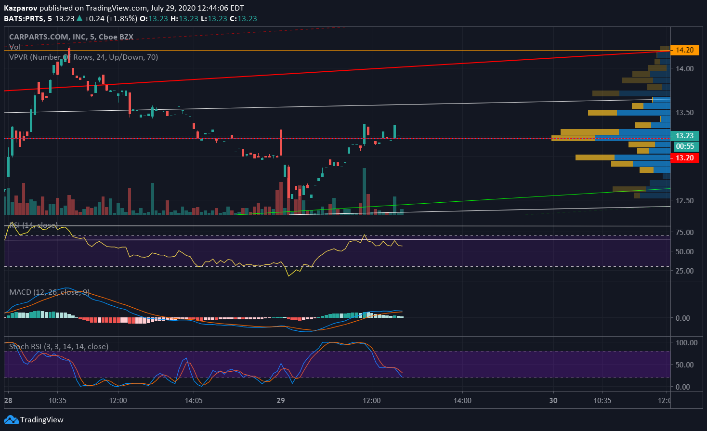Click the 0.00 value on MACD axis
The image size is (707, 431).
point(682,318)
